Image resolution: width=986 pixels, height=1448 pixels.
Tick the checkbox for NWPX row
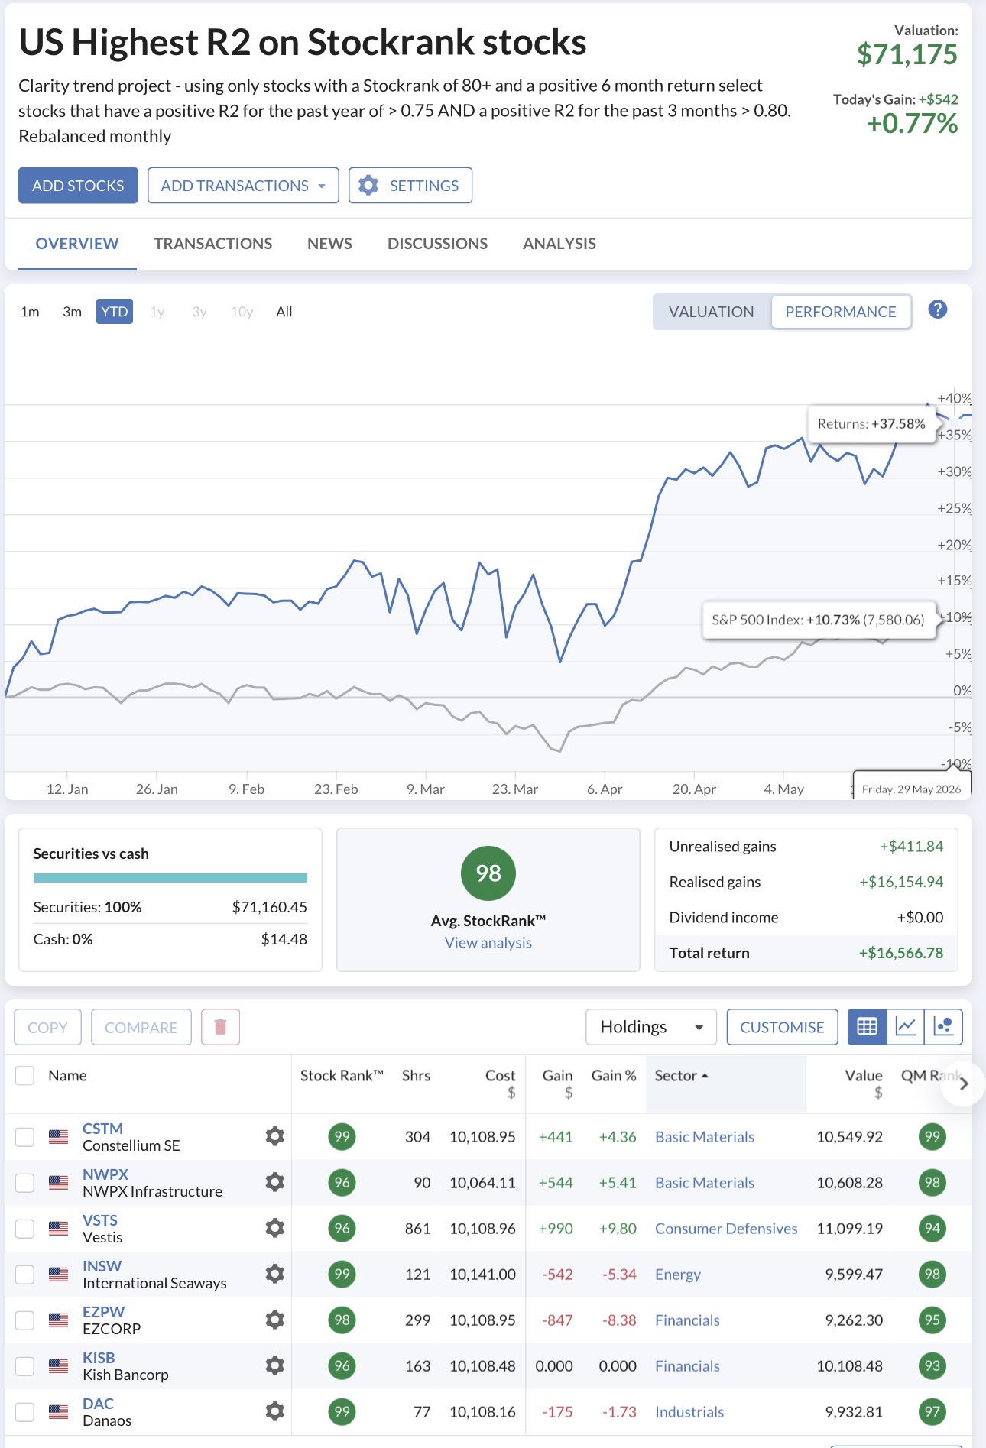click(25, 1183)
